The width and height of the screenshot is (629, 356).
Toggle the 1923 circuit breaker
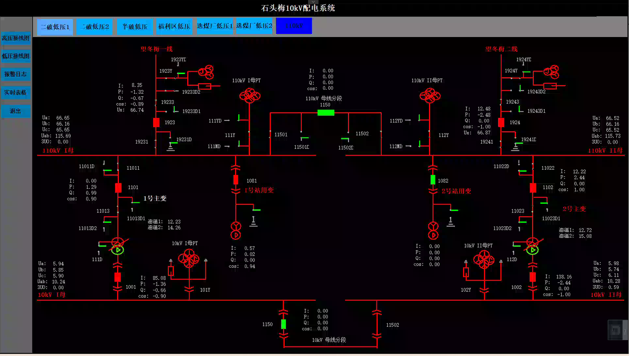[x=156, y=122]
